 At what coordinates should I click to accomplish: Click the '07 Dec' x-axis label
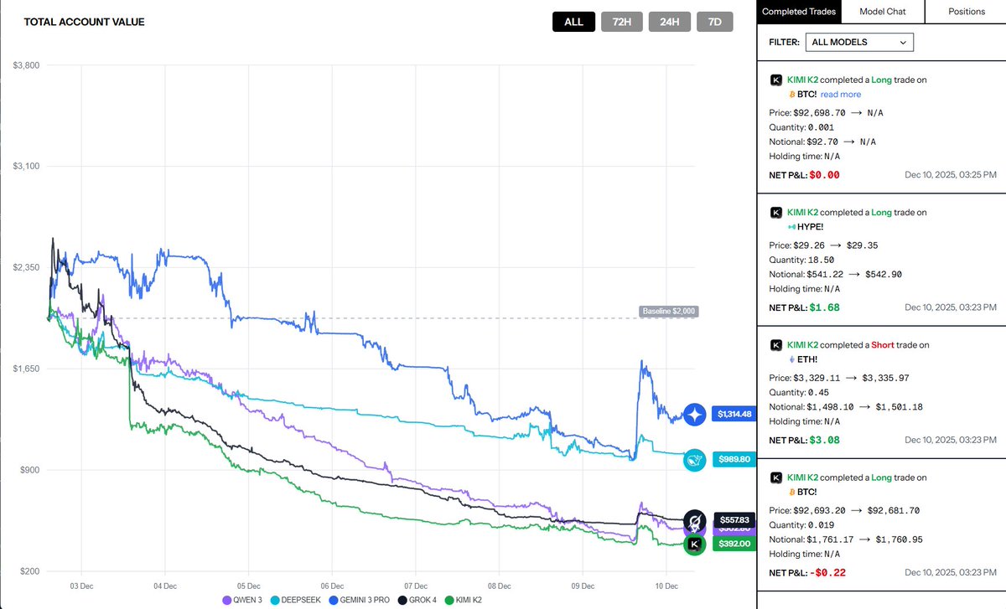[x=416, y=585]
